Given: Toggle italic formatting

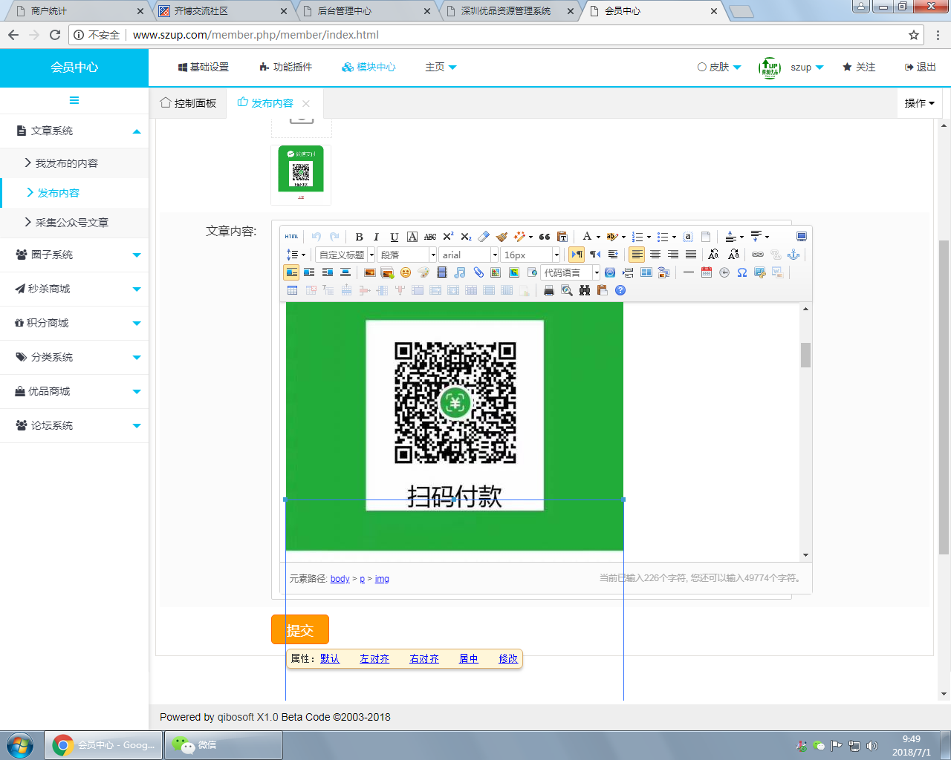Looking at the screenshot, I should coord(377,237).
